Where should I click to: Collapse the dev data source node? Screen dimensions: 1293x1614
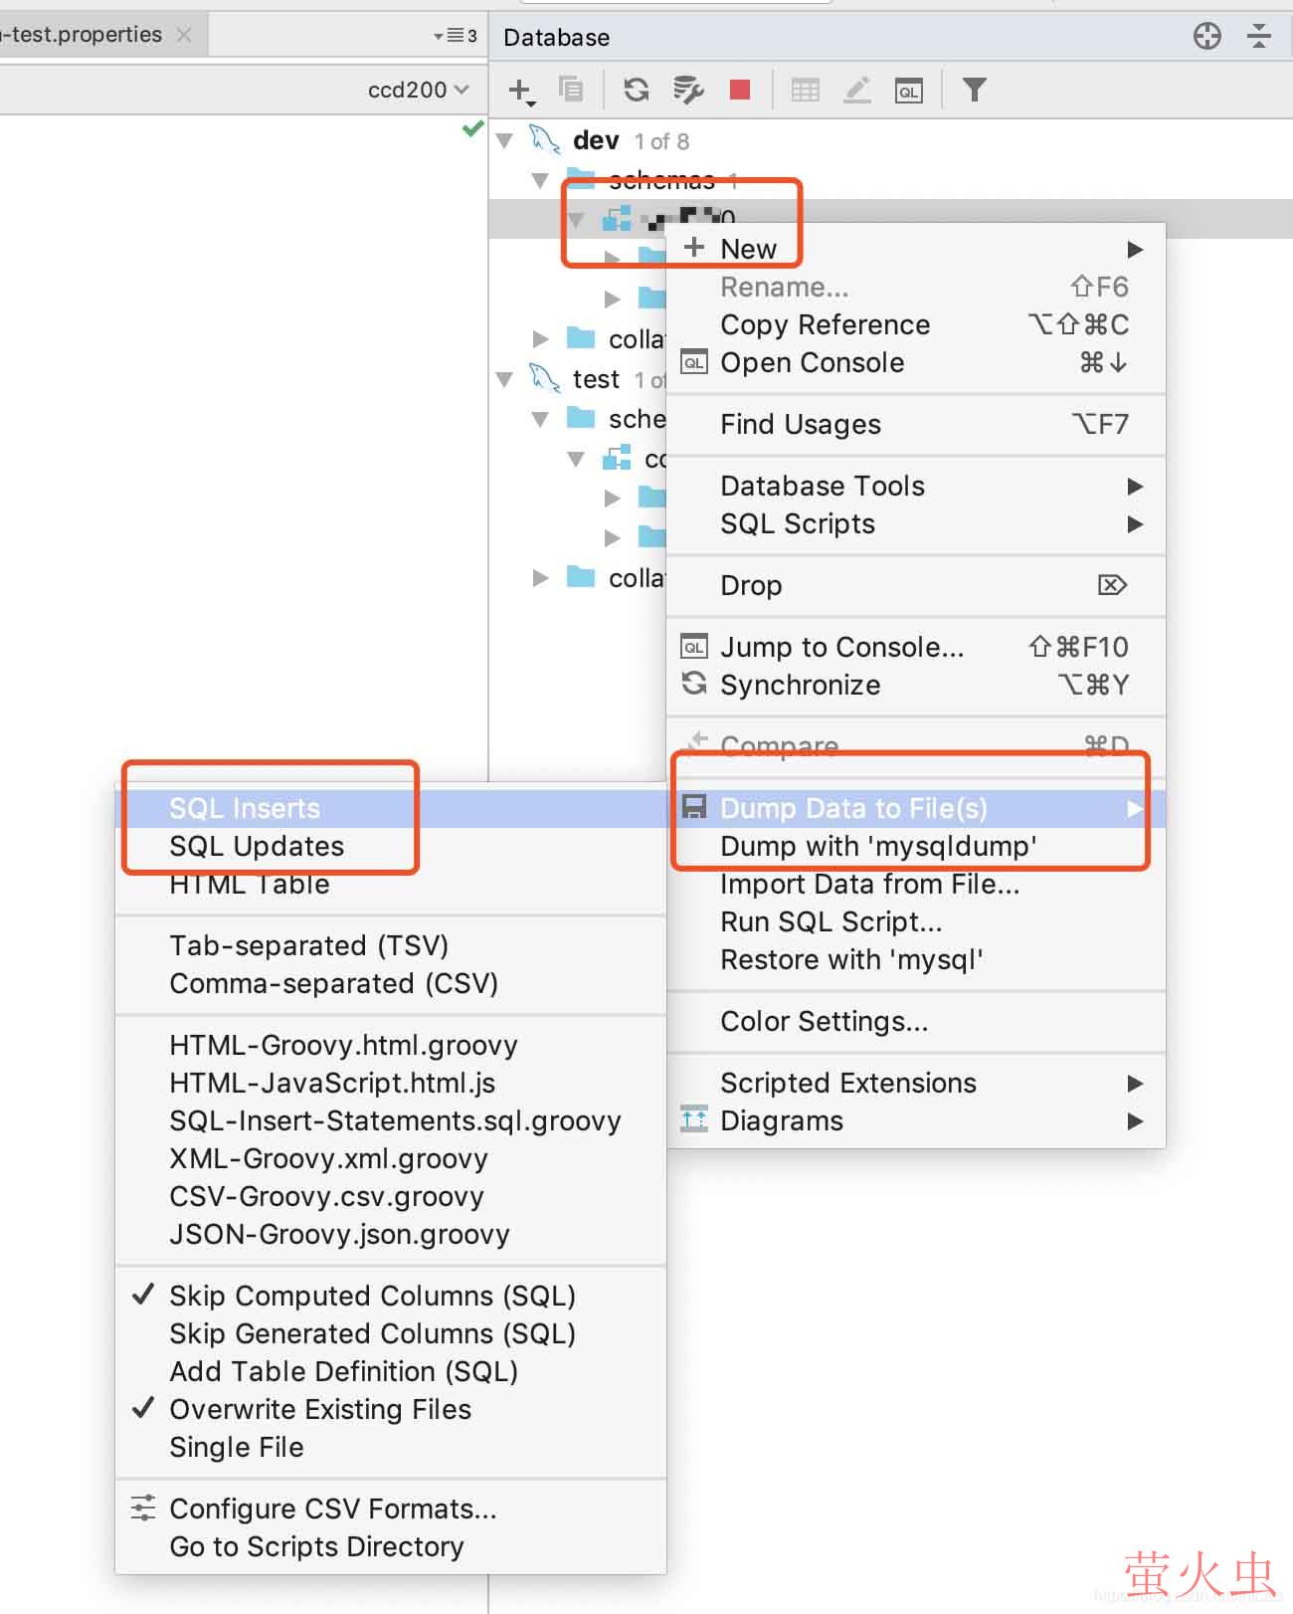[505, 140]
